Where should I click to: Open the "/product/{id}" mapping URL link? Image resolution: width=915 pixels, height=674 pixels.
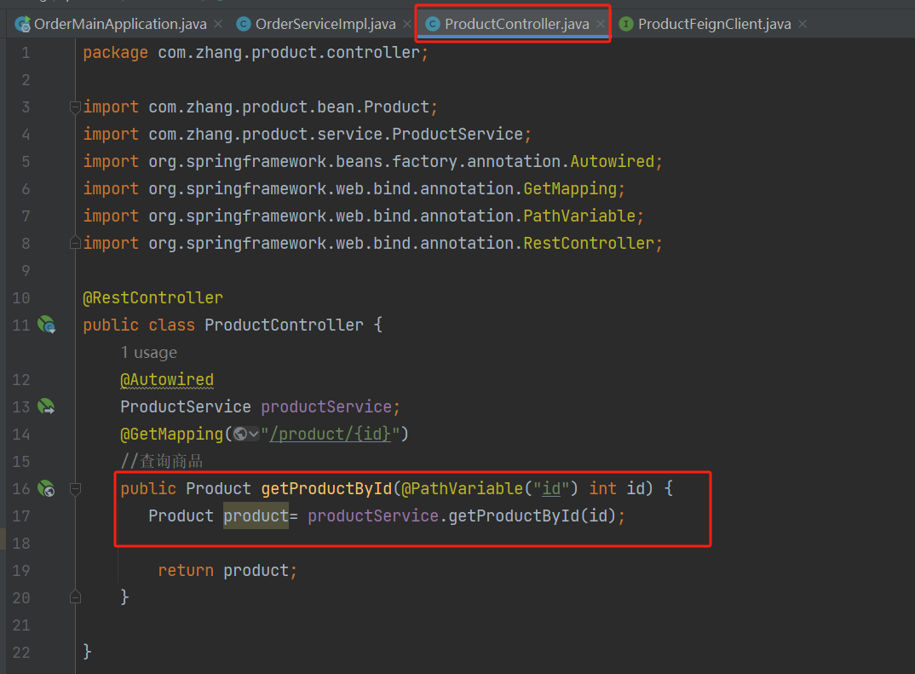pyautogui.click(x=330, y=435)
